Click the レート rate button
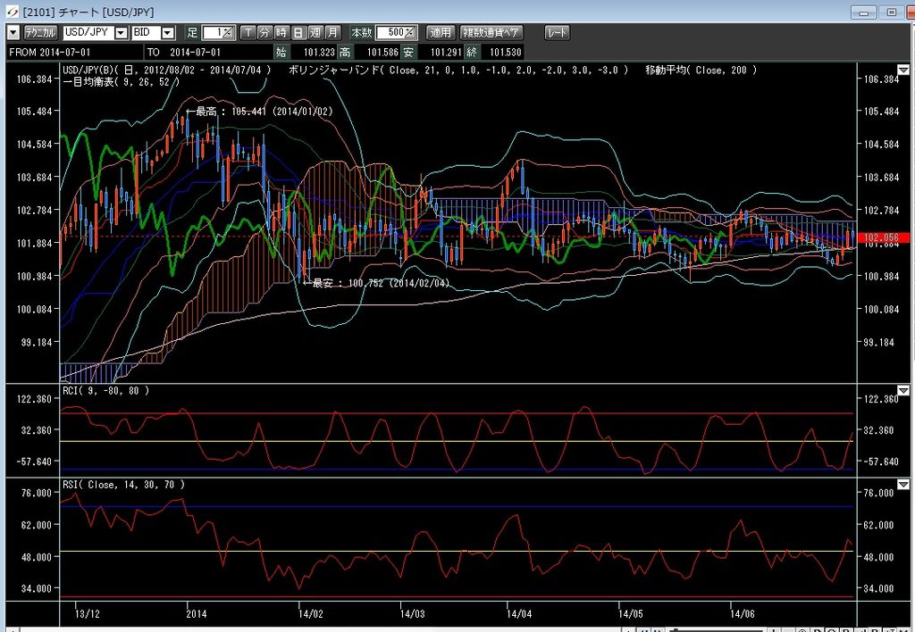 pyautogui.click(x=557, y=33)
